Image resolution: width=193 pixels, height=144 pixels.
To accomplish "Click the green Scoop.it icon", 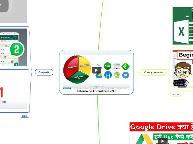I will tap(117, 75).
